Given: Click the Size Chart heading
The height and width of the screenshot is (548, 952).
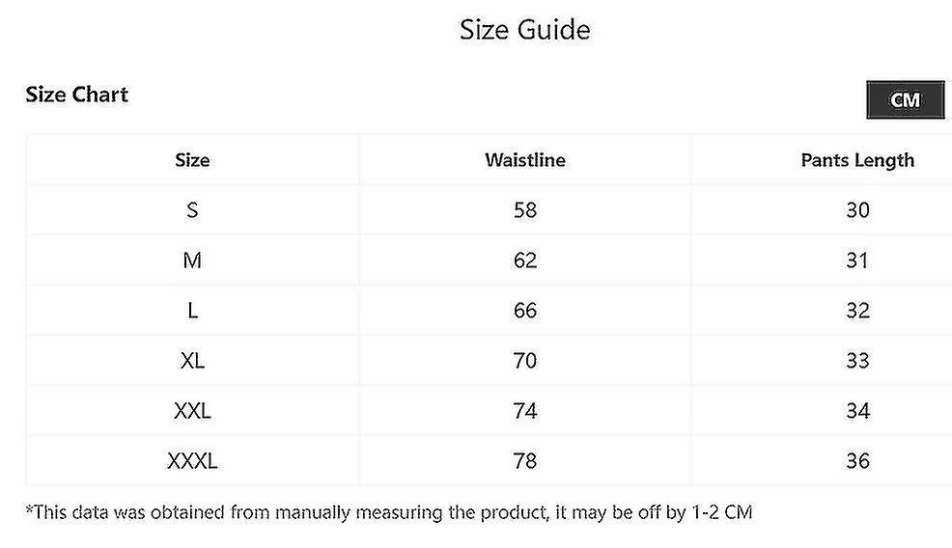Looking at the screenshot, I should tap(76, 95).
